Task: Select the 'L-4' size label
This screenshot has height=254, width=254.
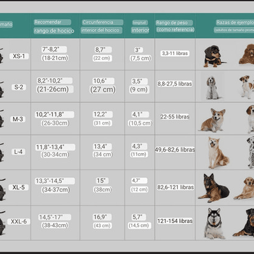Action: click(18, 152)
